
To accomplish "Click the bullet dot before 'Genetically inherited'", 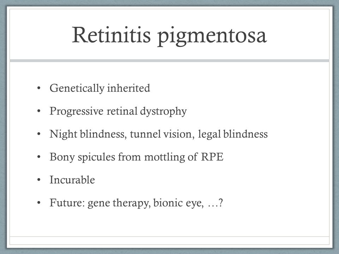I will [x=39, y=88].
